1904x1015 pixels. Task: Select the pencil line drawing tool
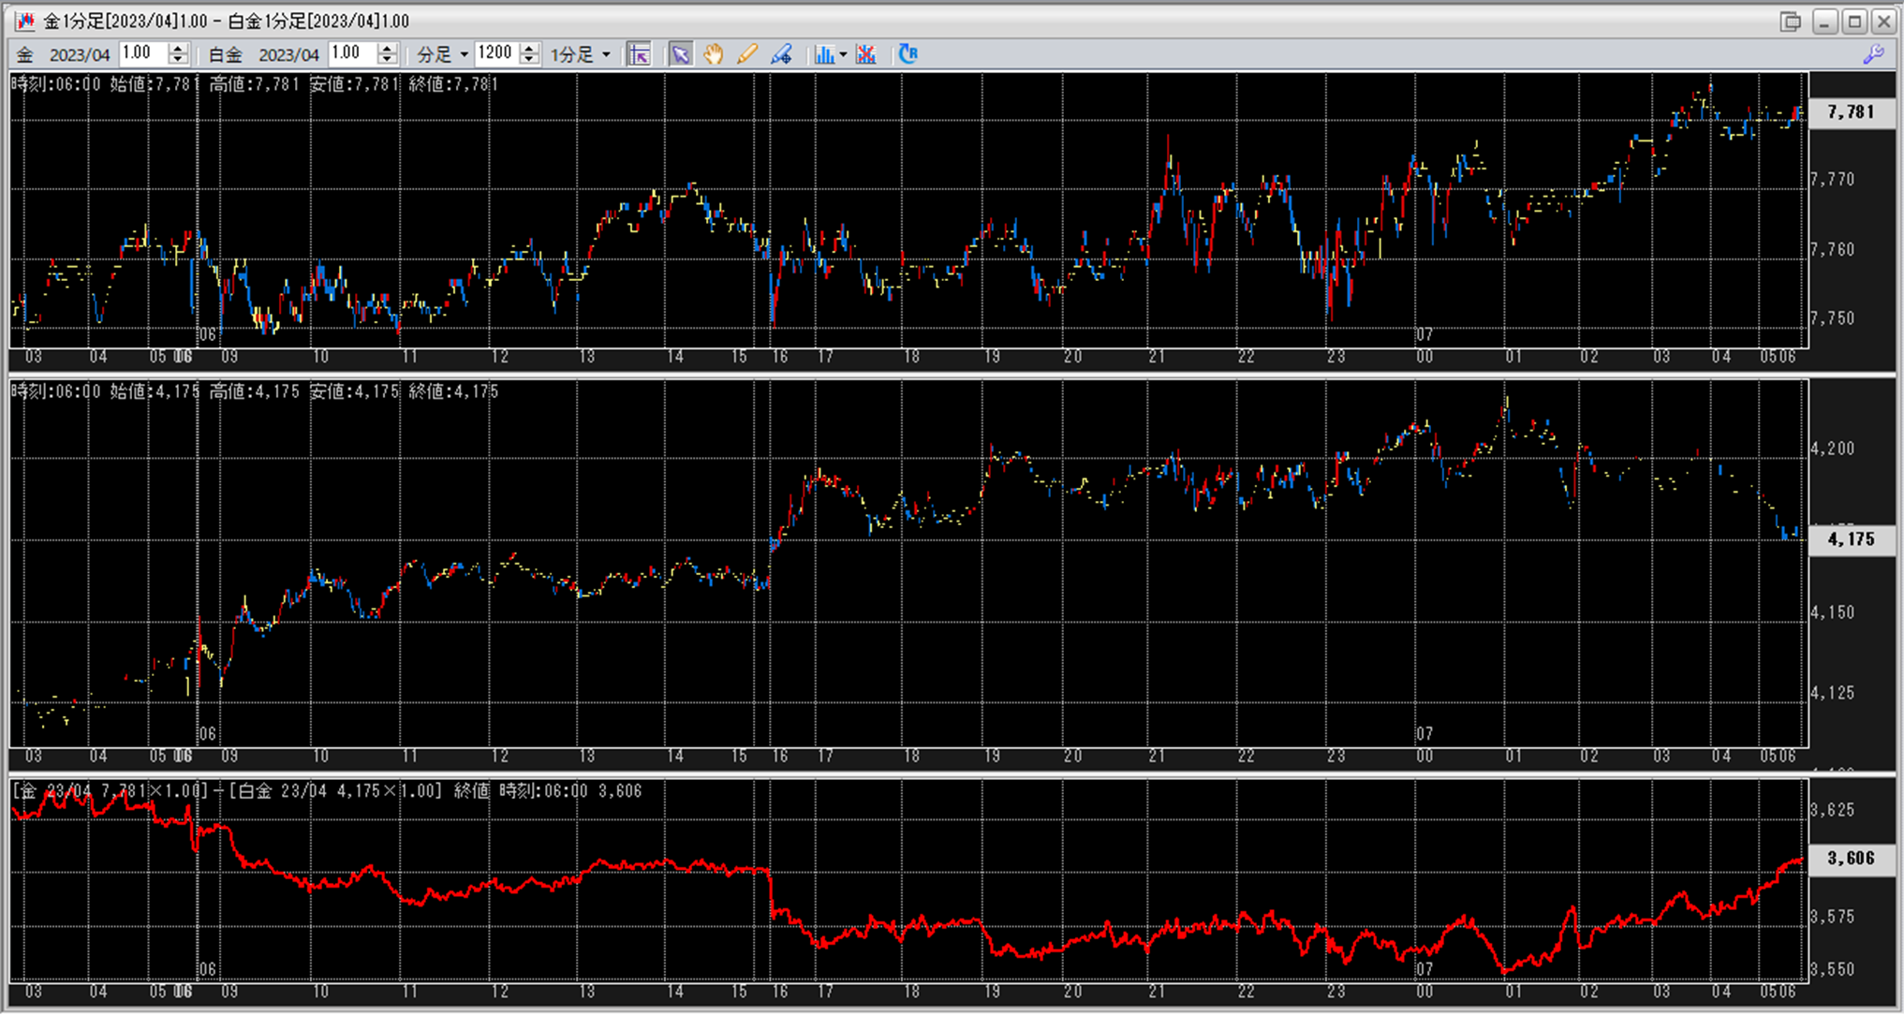point(746,54)
